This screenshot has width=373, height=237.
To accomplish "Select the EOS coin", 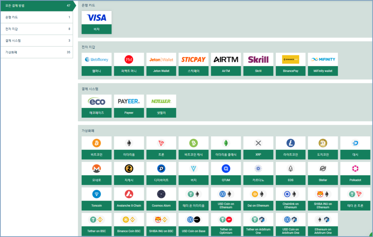I will coord(290,173).
